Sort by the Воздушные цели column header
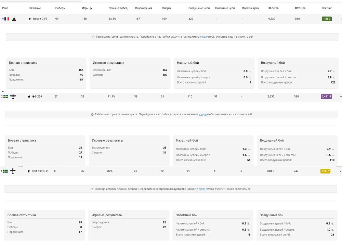 [x=199, y=8]
